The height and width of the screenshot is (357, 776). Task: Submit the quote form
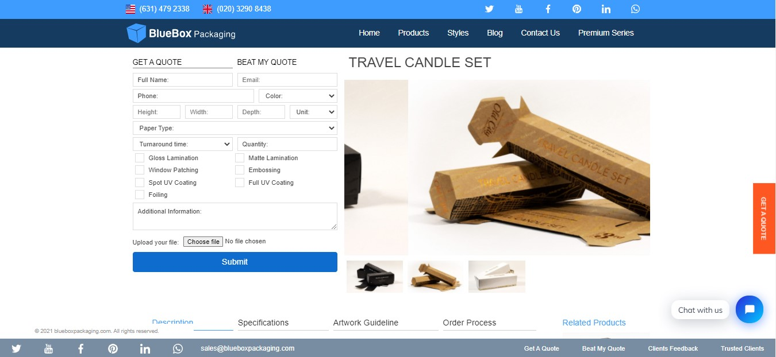click(x=235, y=262)
